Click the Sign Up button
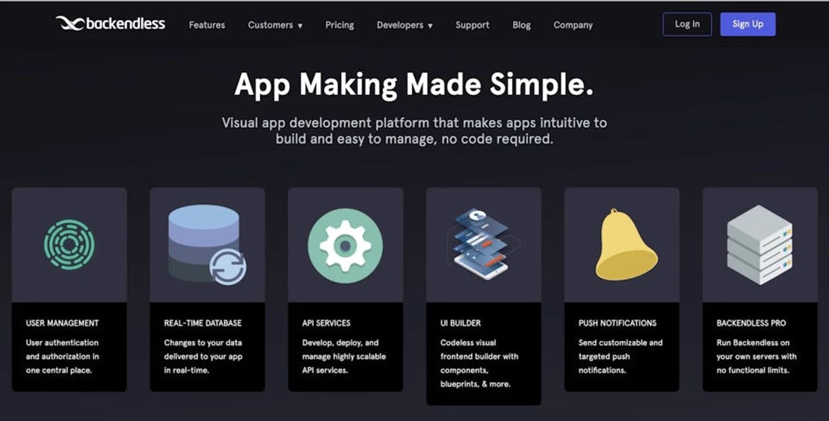This screenshot has height=421, width=829. pyautogui.click(x=748, y=24)
